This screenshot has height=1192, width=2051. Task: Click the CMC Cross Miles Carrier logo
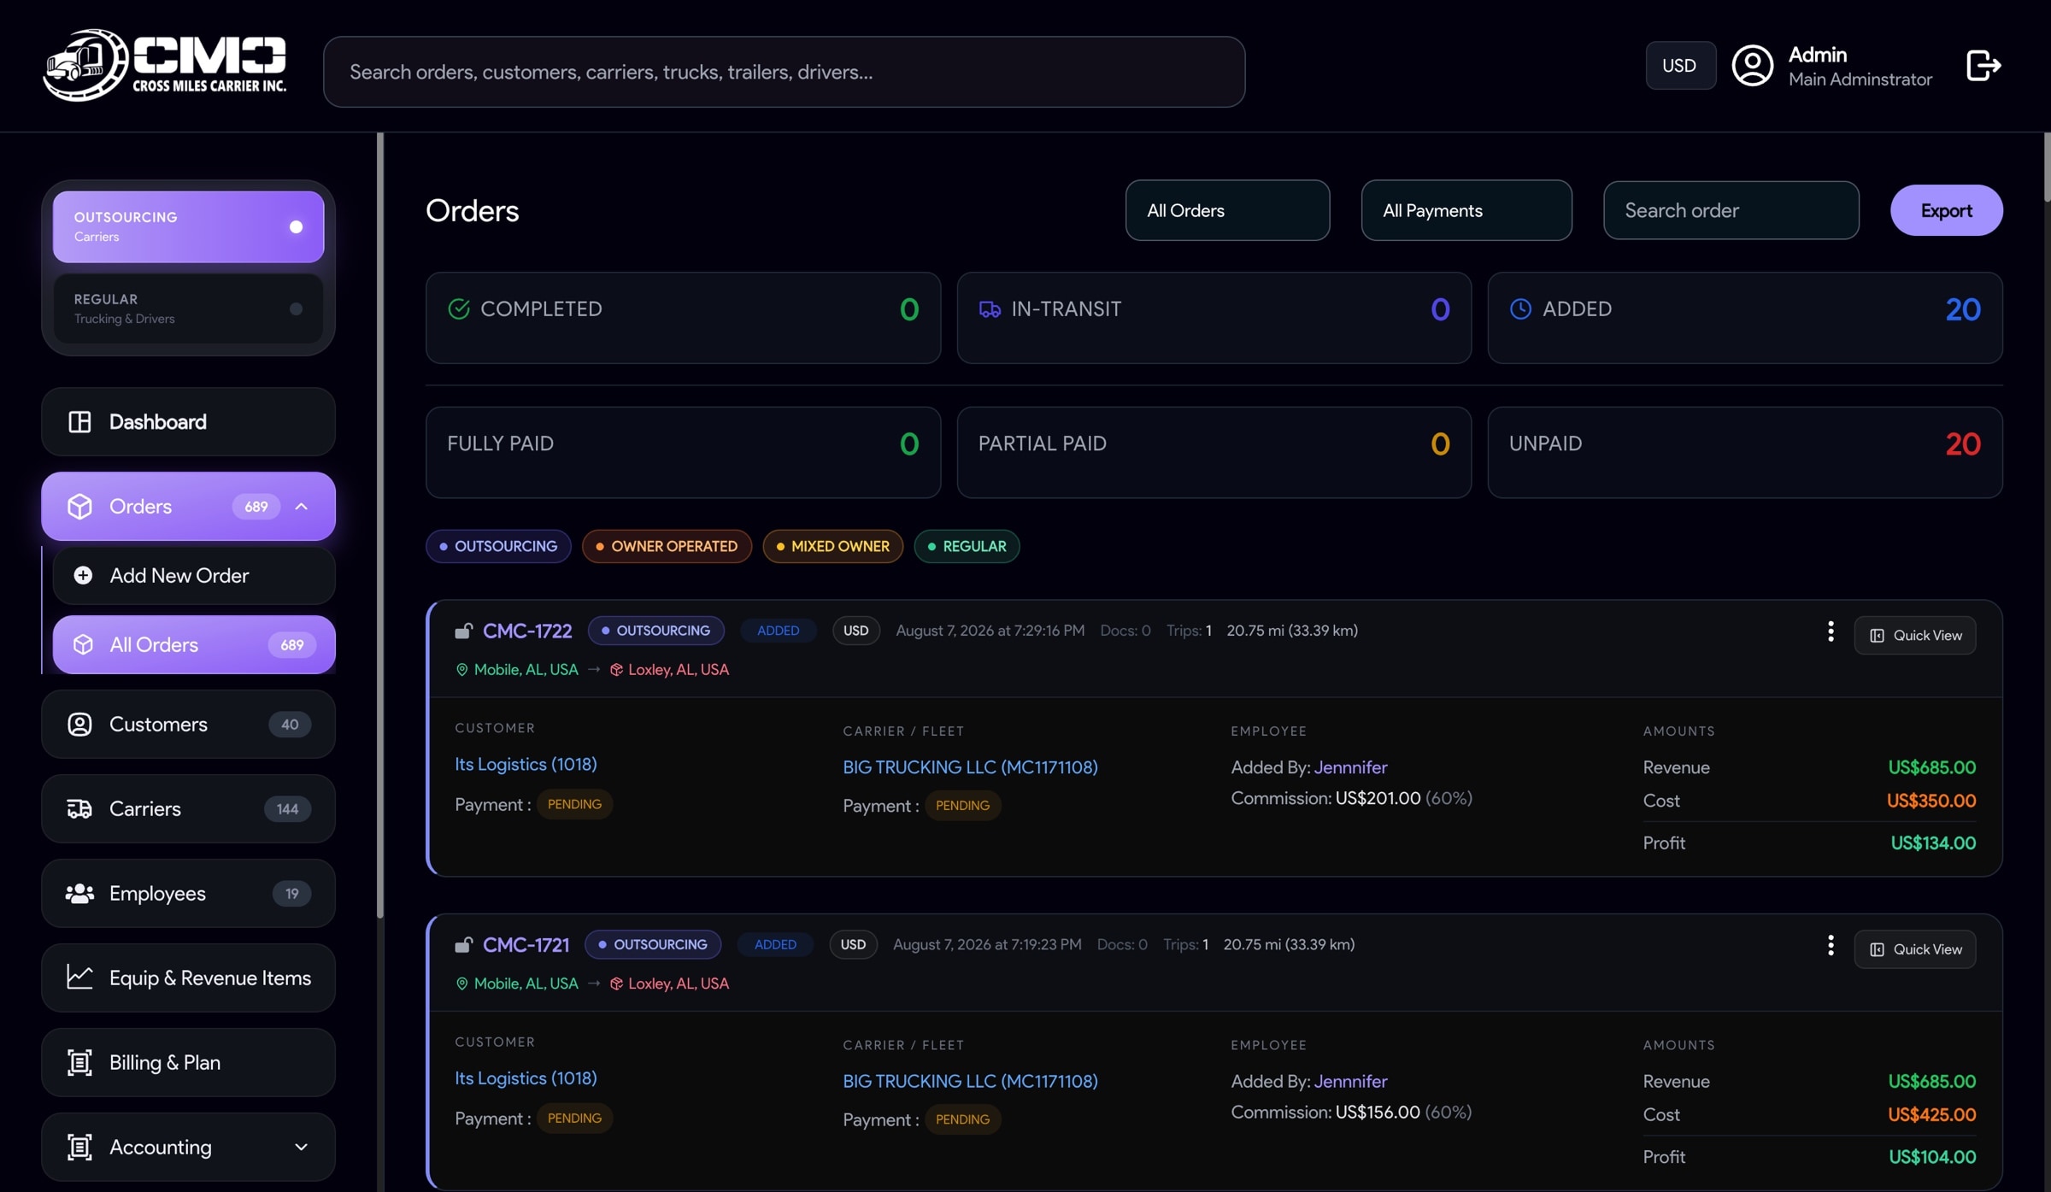(165, 65)
